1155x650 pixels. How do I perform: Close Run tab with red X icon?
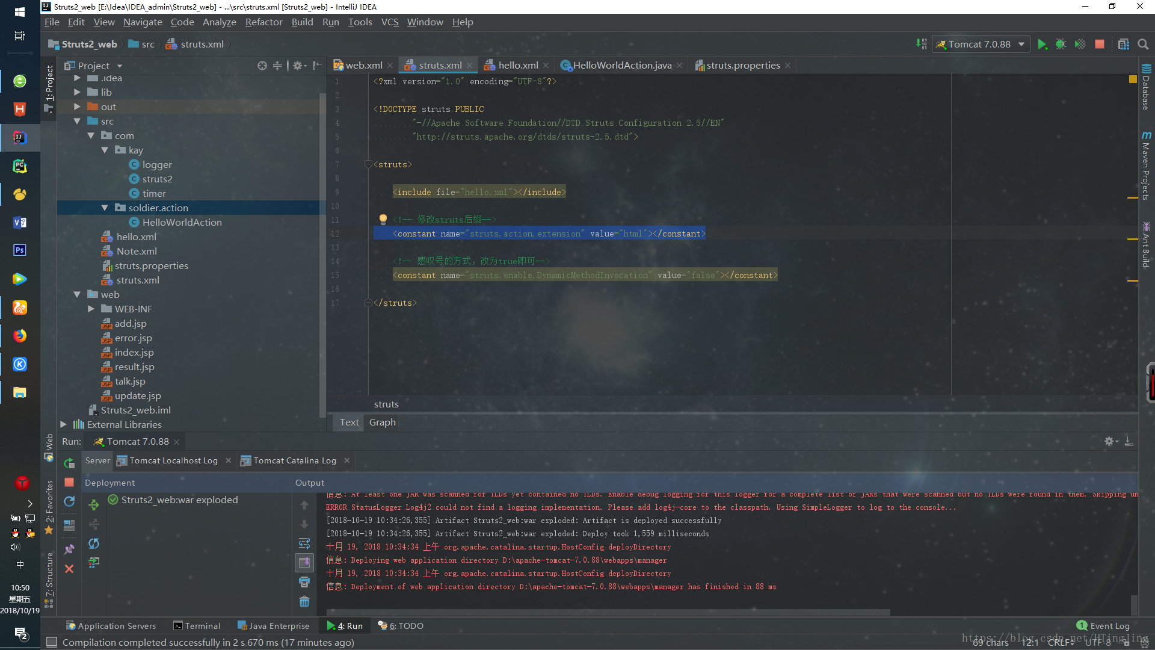(69, 569)
